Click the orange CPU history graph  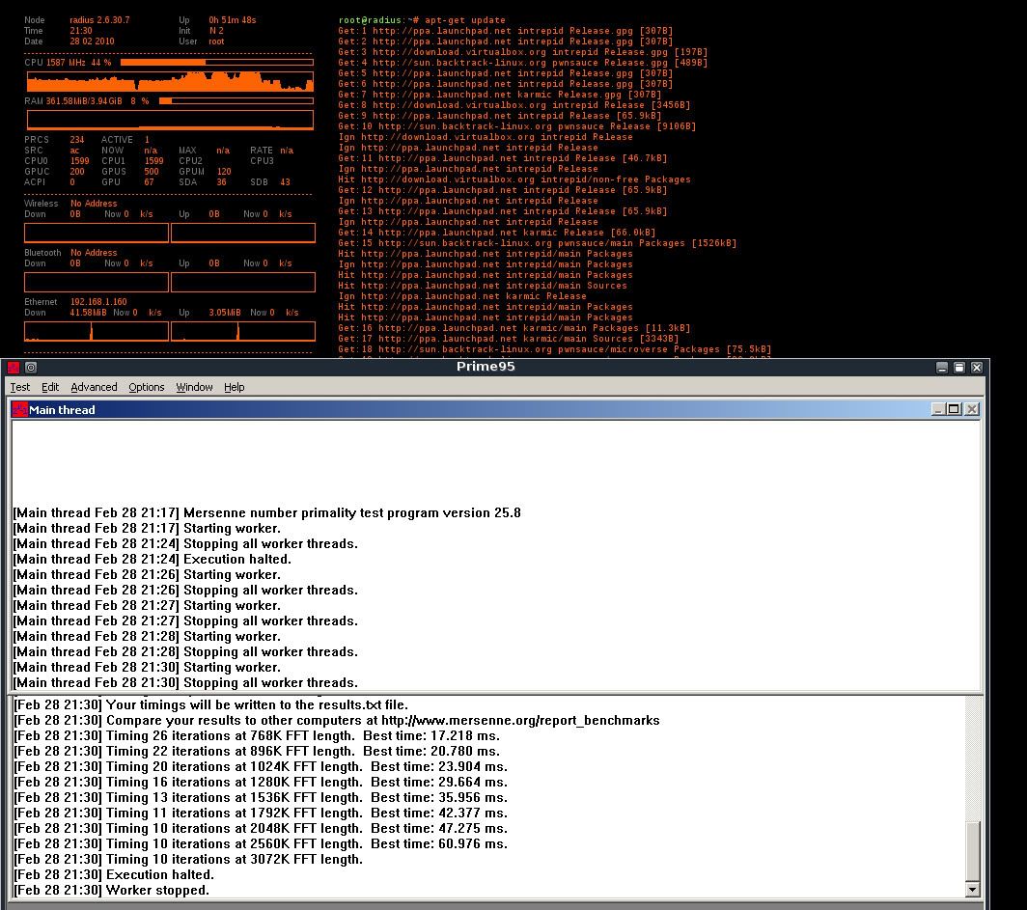point(170,82)
